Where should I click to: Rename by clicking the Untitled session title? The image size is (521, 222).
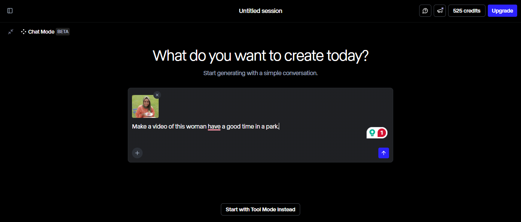point(260,11)
